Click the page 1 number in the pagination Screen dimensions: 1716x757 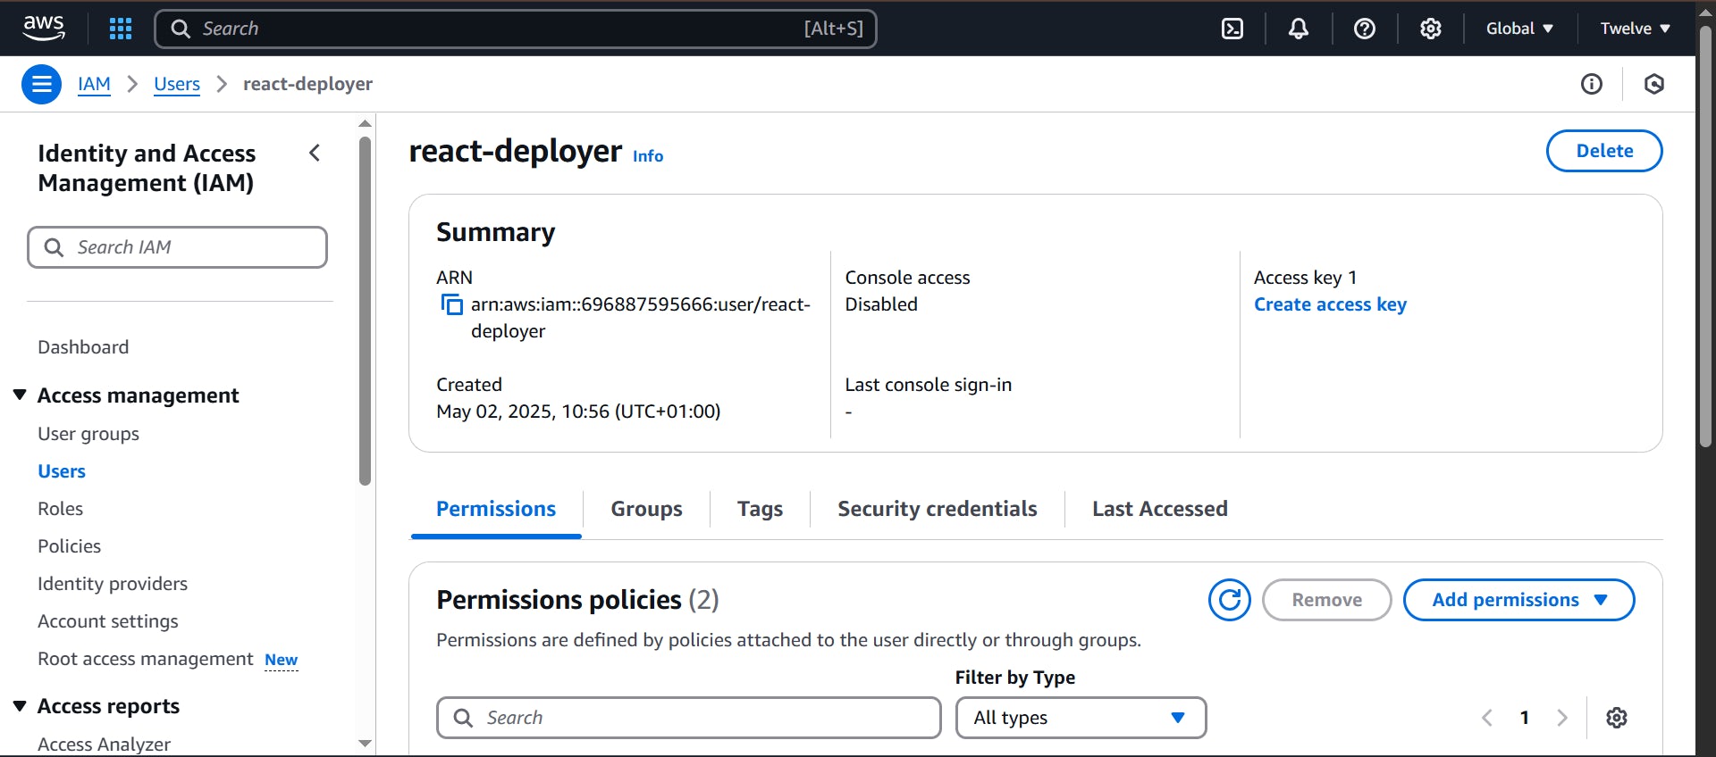coord(1525,718)
